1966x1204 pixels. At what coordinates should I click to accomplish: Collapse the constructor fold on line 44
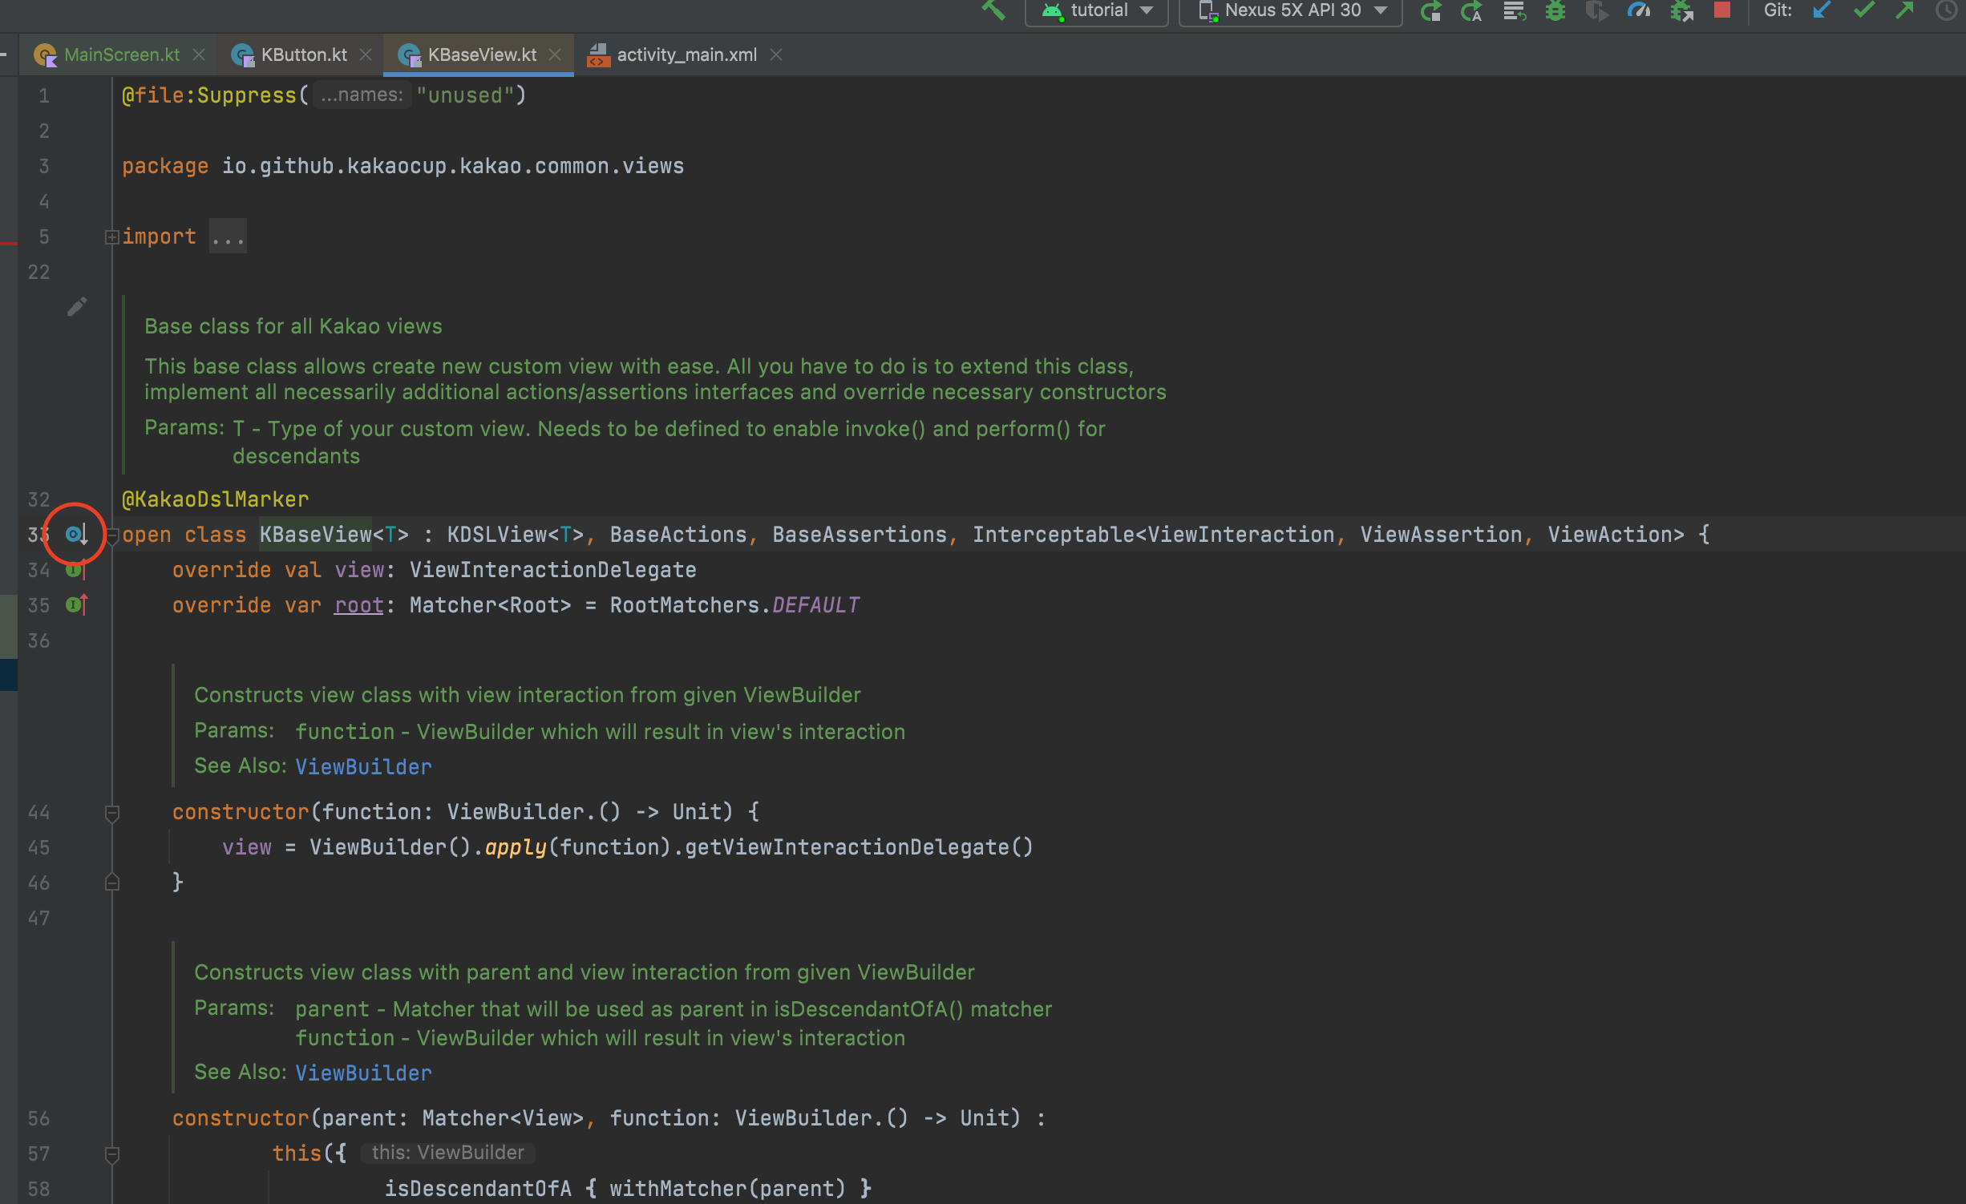tap(112, 813)
